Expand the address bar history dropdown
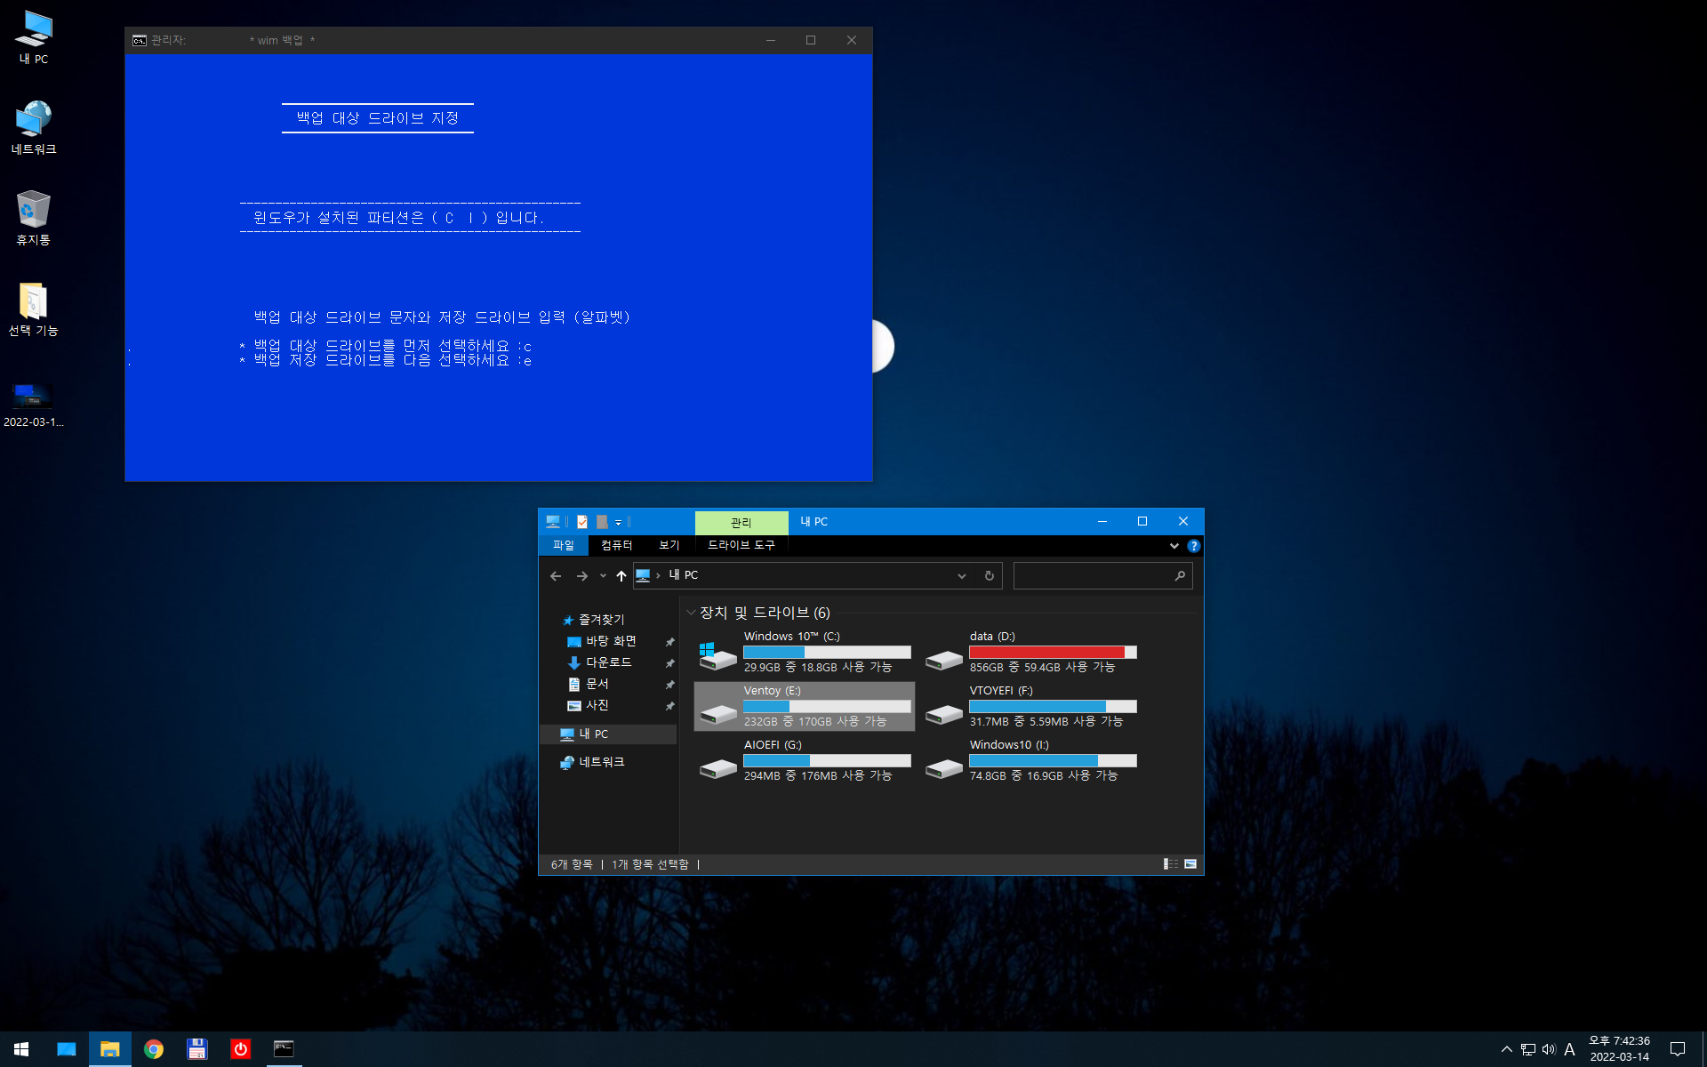The image size is (1707, 1067). [x=962, y=576]
